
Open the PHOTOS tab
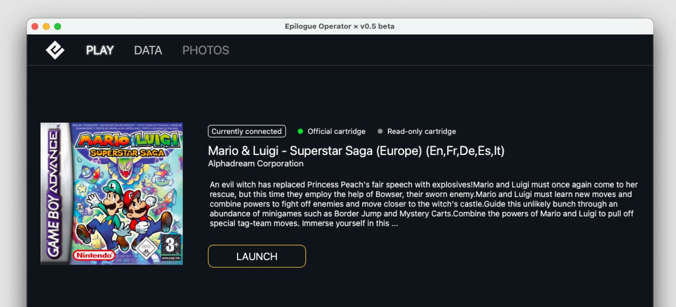205,50
